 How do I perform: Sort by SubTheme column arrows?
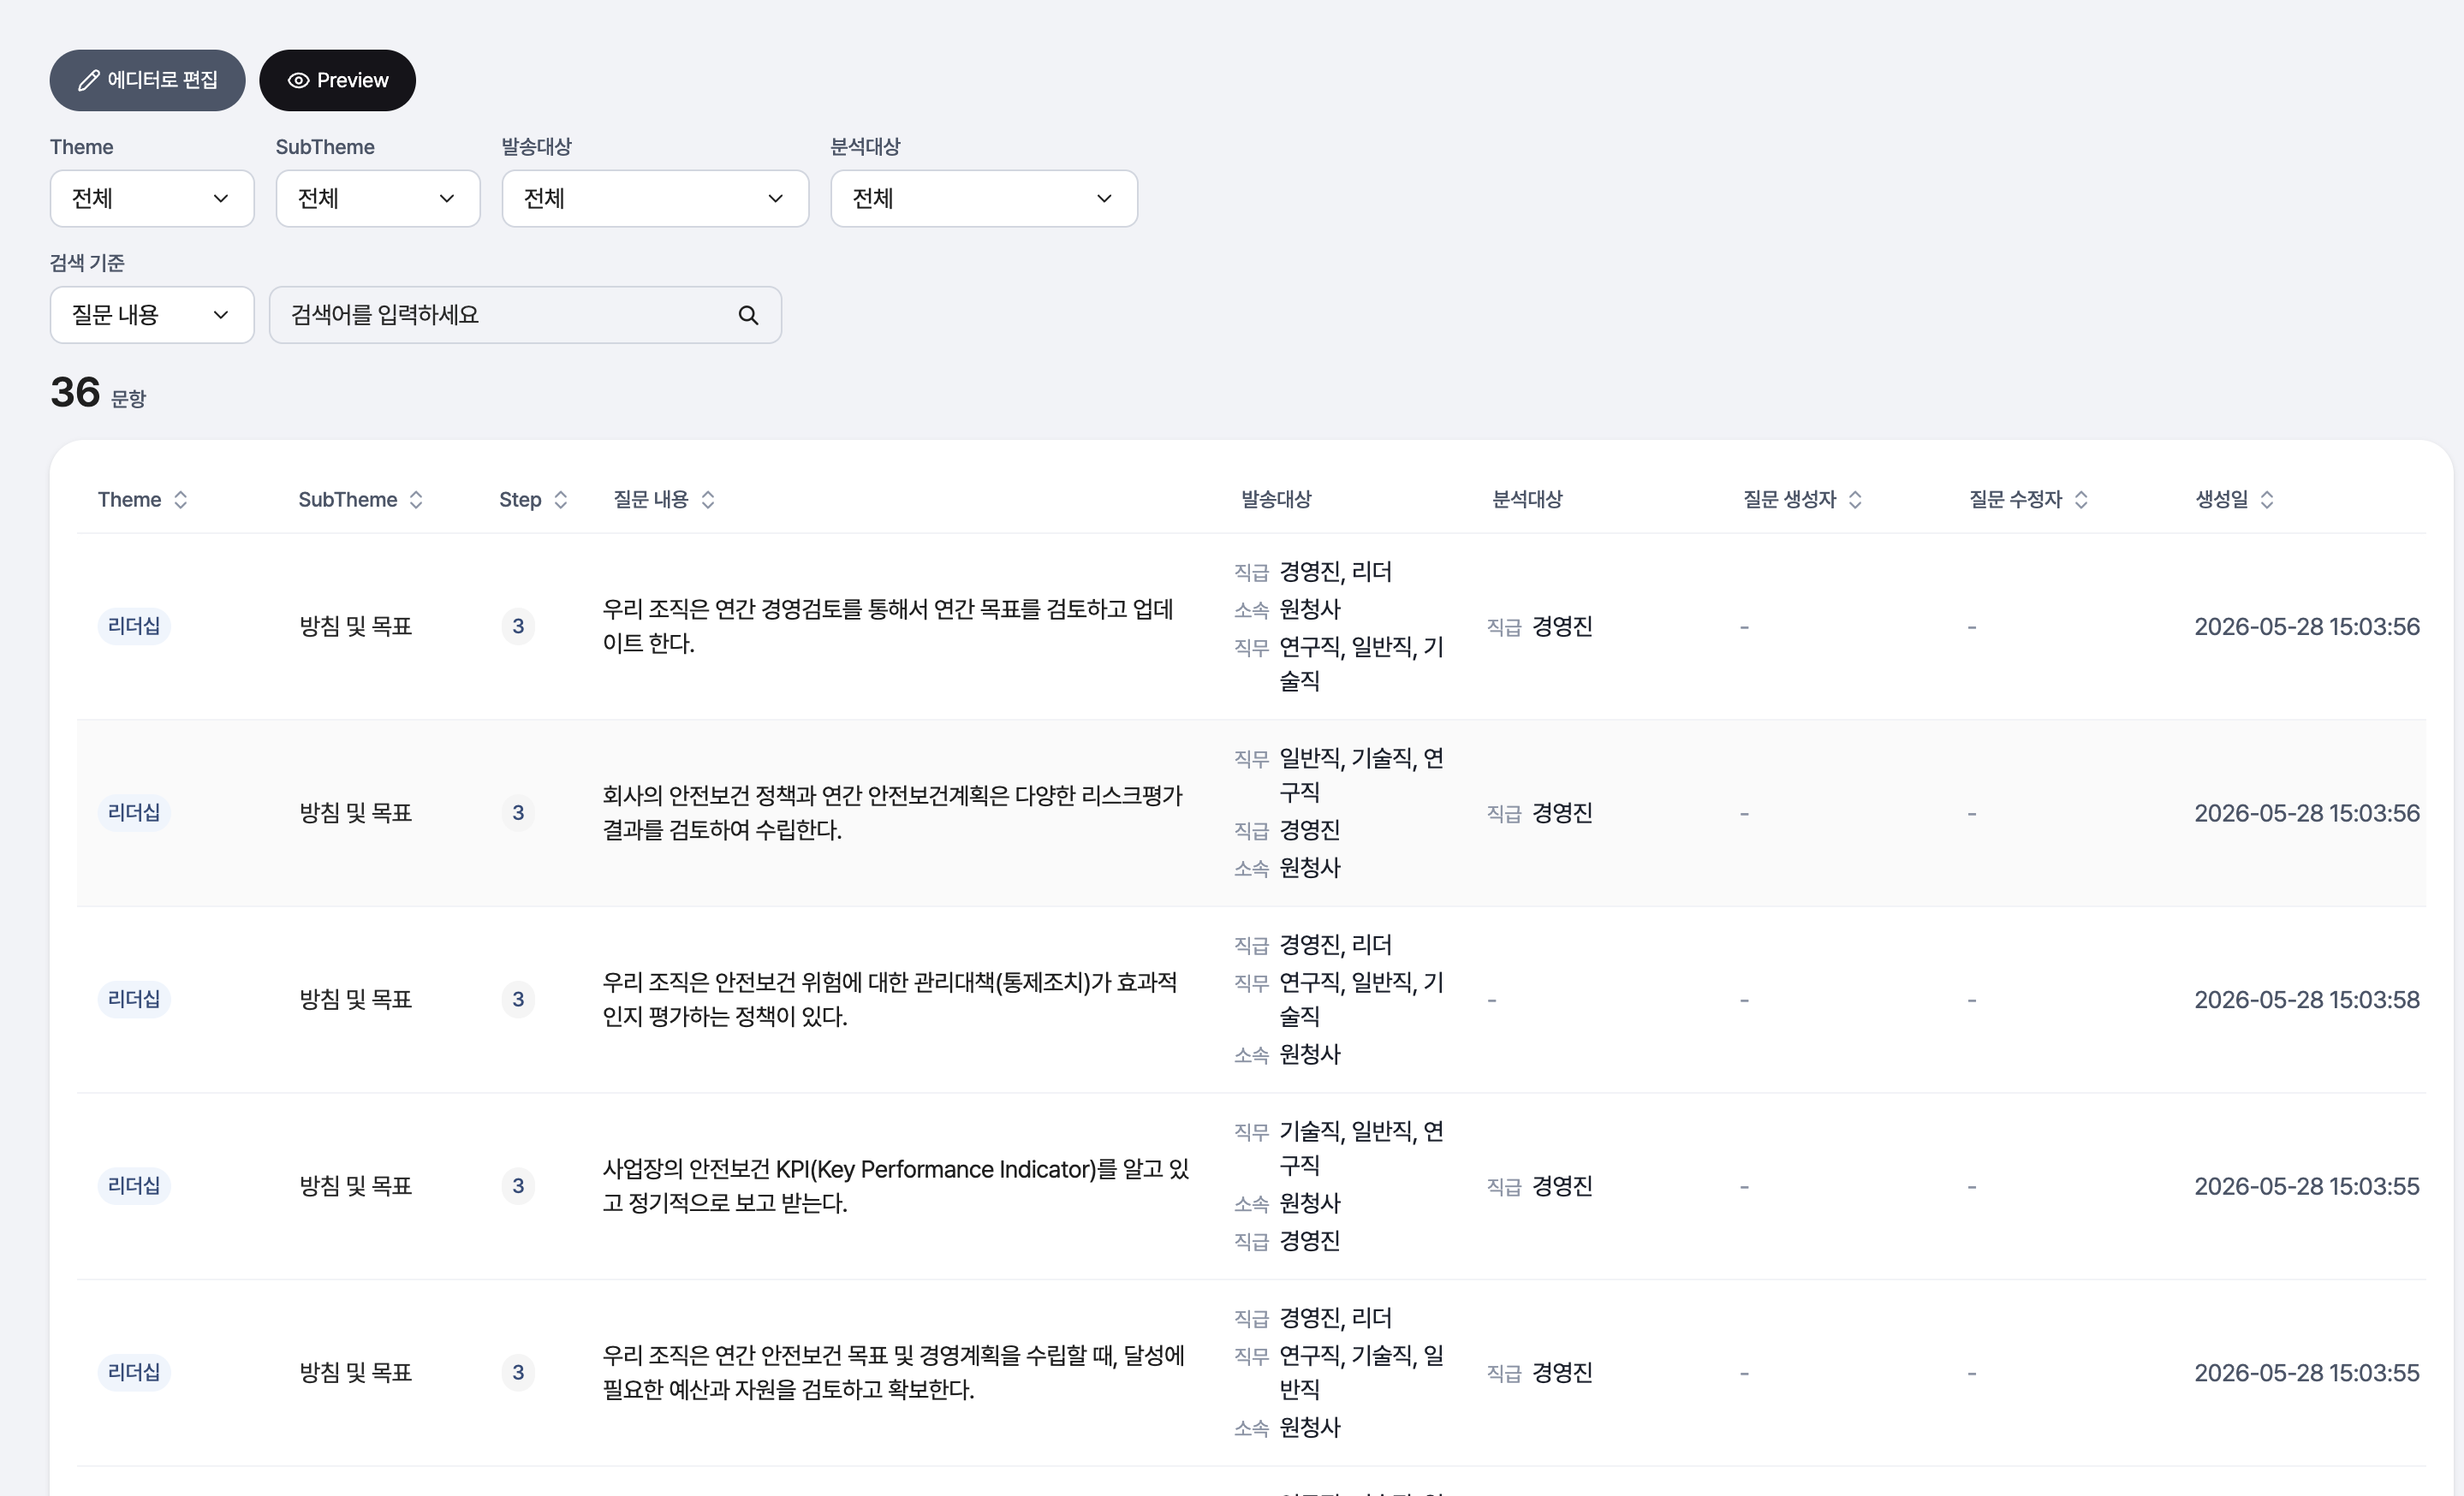[x=416, y=500]
